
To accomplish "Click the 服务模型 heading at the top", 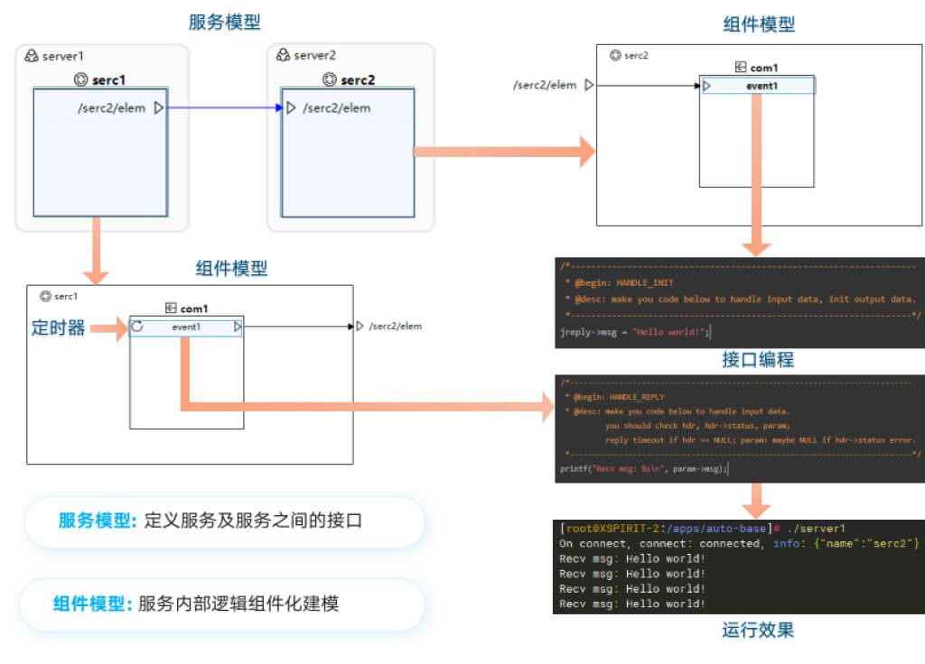I will pyautogui.click(x=224, y=22).
